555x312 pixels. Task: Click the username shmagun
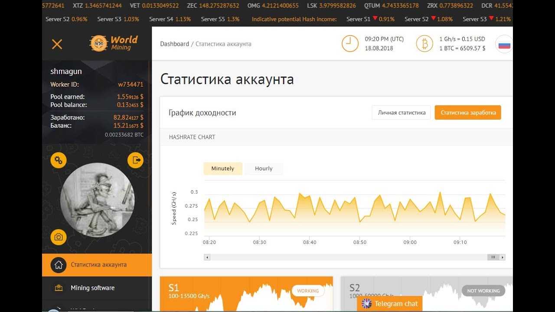click(66, 71)
